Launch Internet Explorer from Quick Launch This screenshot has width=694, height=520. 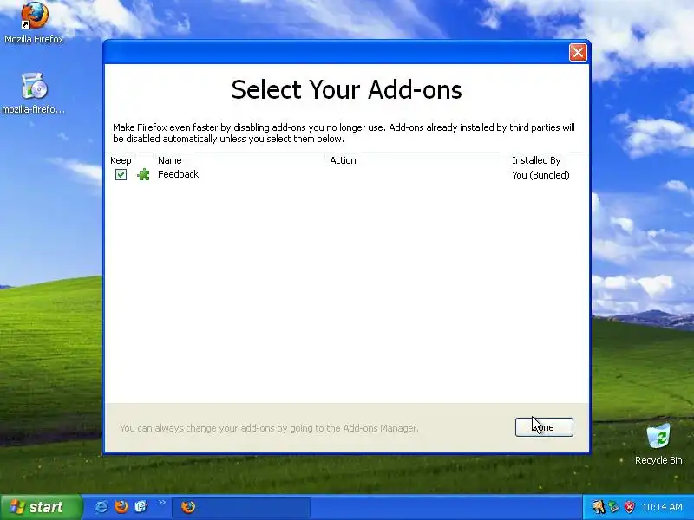coord(101,507)
